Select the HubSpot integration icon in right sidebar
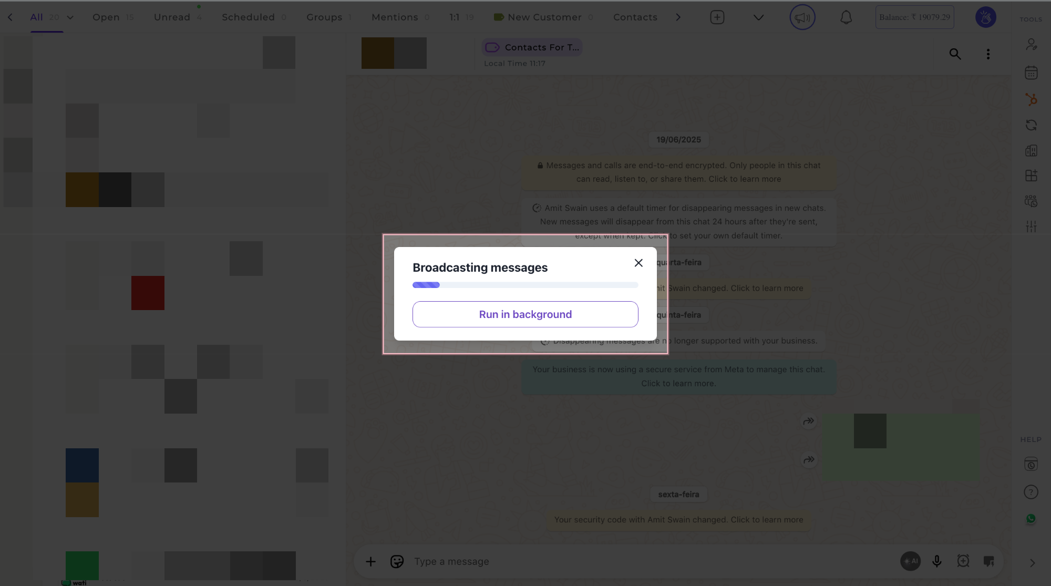This screenshot has height=586, width=1051. (1031, 99)
